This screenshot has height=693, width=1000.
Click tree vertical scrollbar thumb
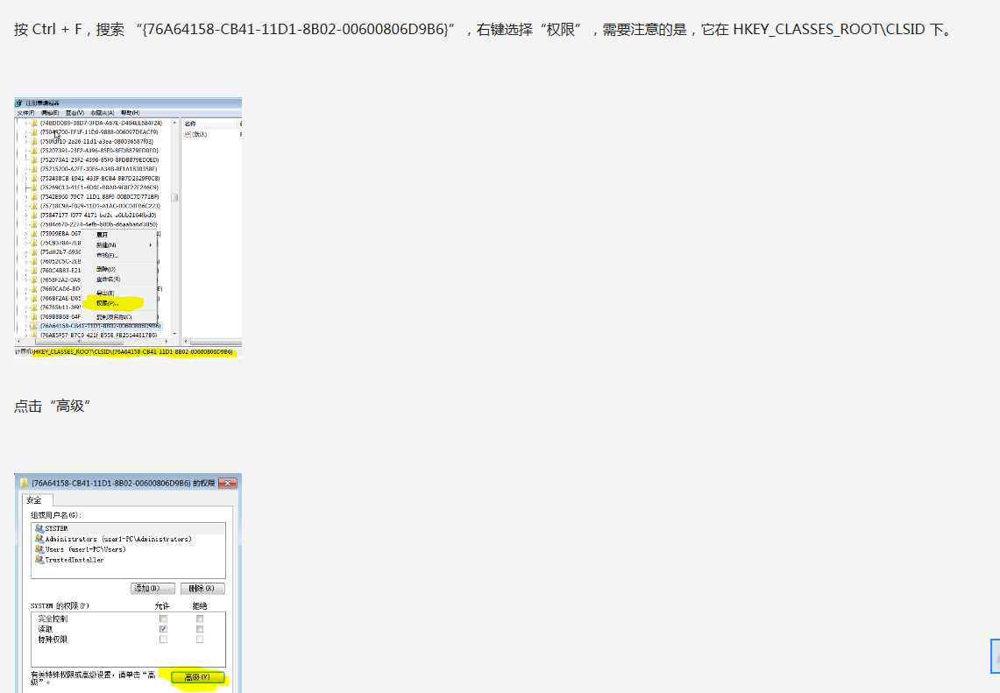pyautogui.click(x=174, y=198)
